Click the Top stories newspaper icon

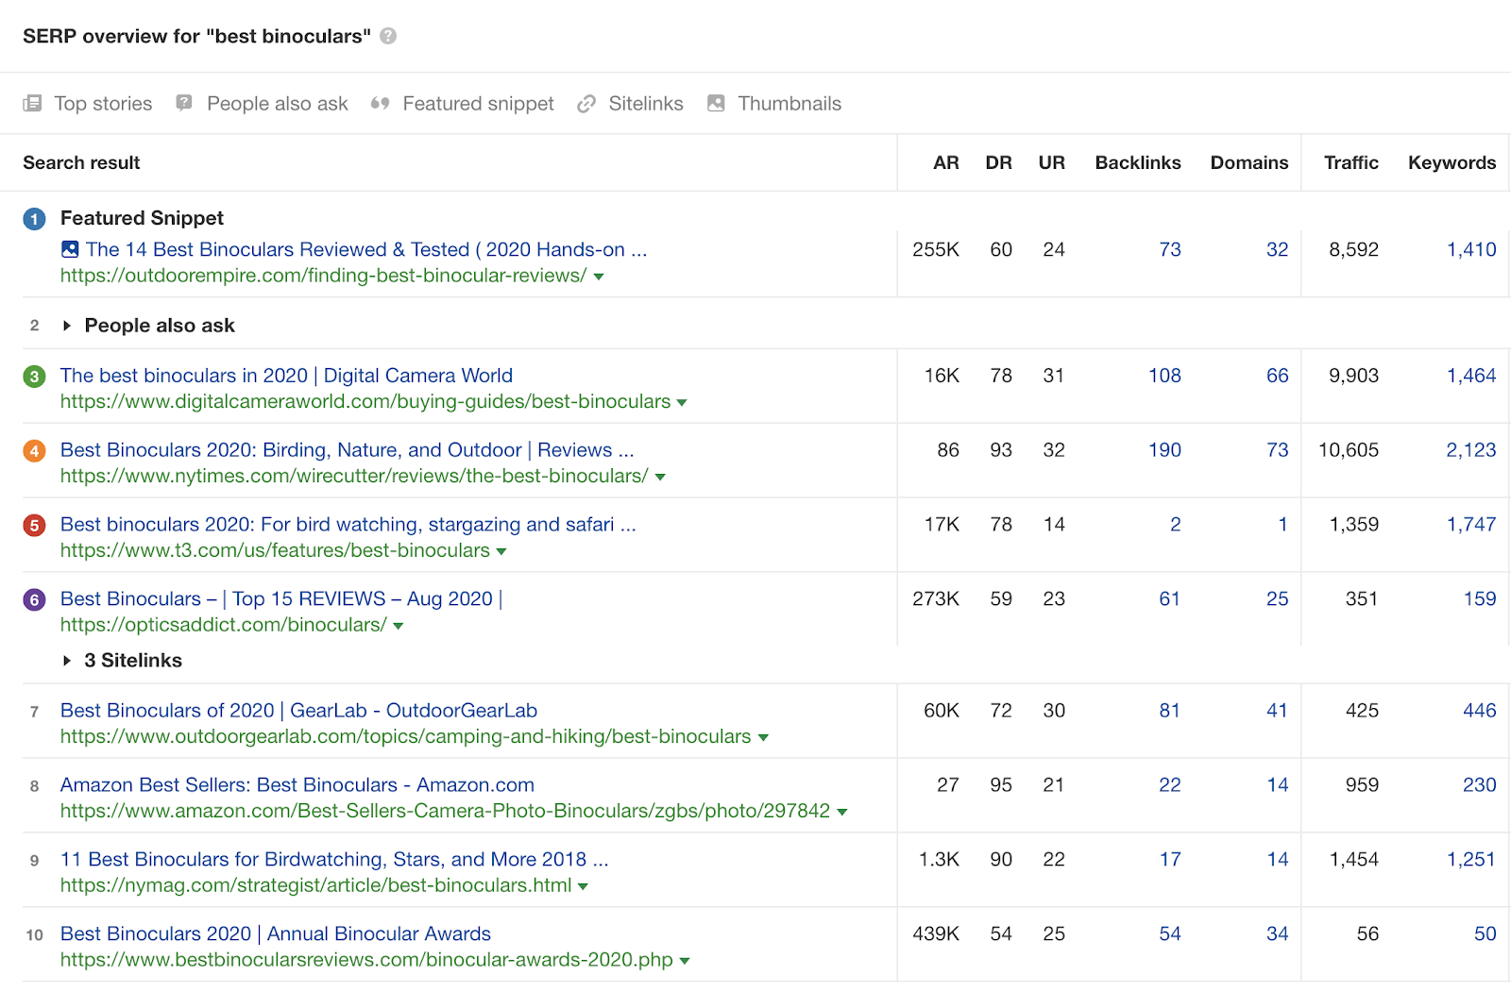click(32, 103)
